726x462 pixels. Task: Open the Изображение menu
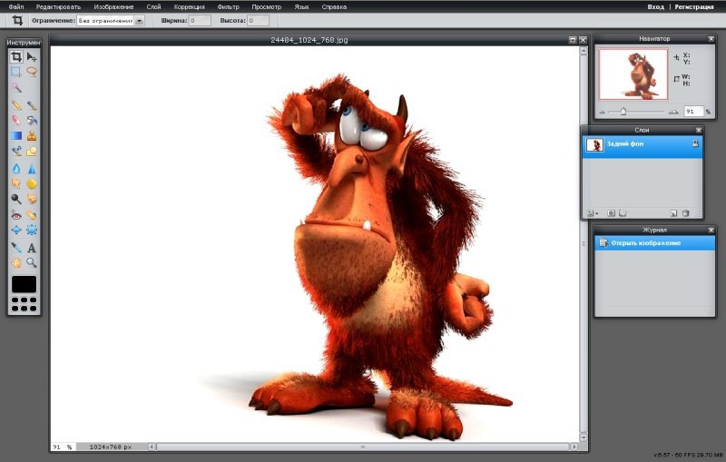point(113,7)
